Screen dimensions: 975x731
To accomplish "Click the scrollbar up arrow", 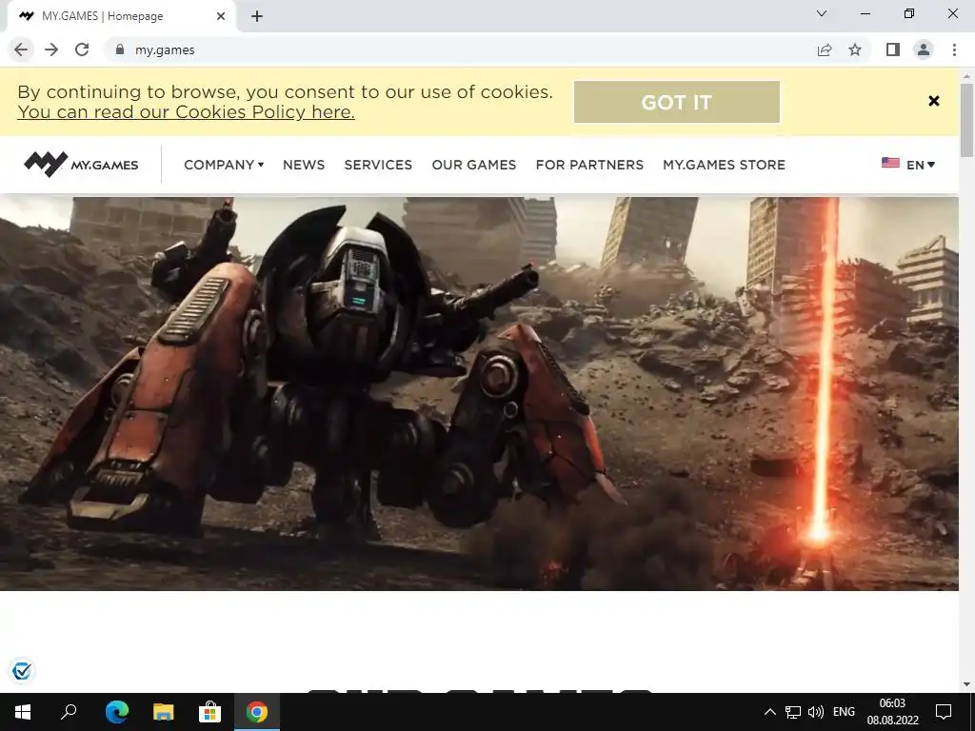I will pyautogui.click(x=966, y=75).
